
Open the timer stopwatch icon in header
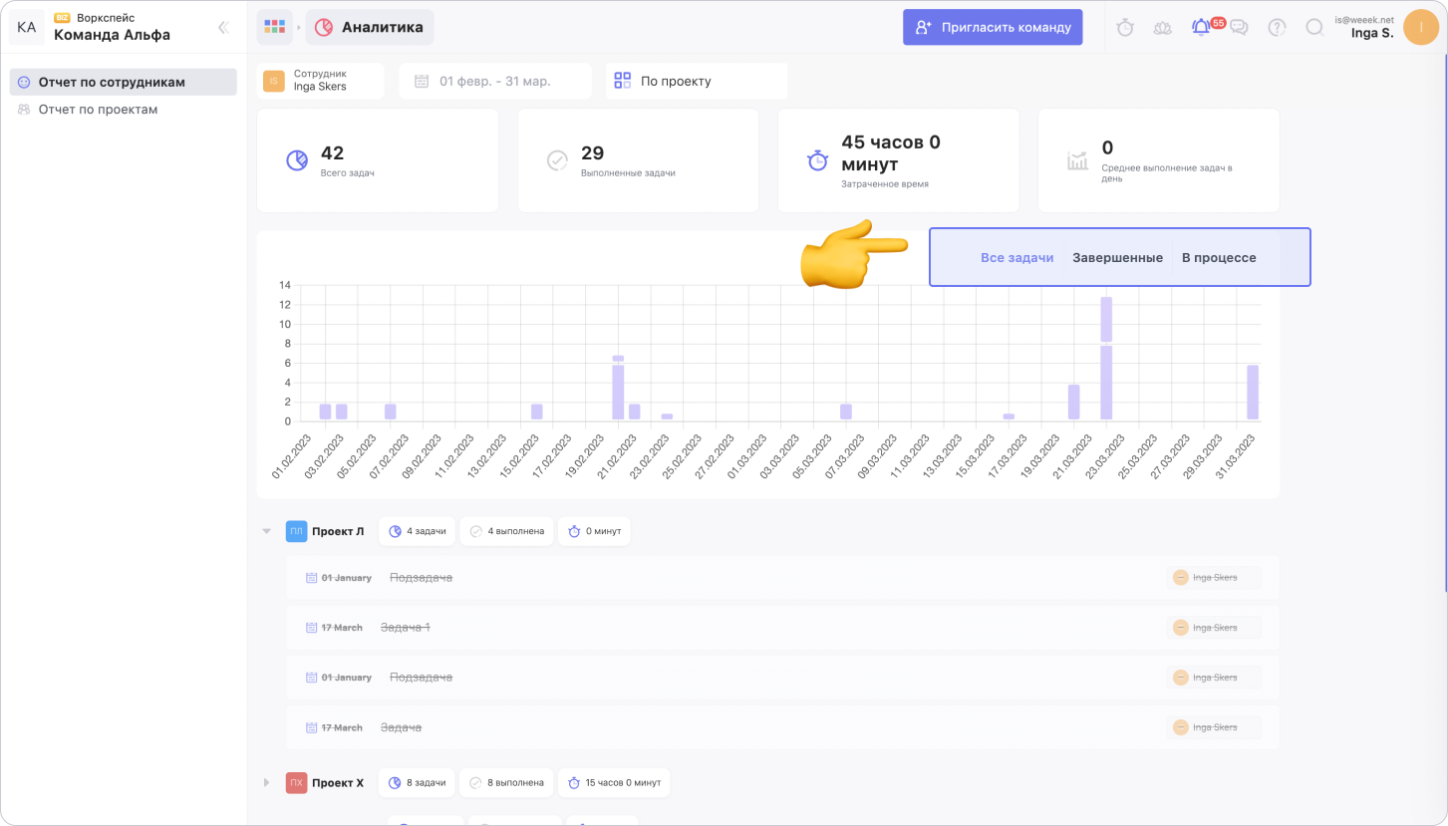1125,28
